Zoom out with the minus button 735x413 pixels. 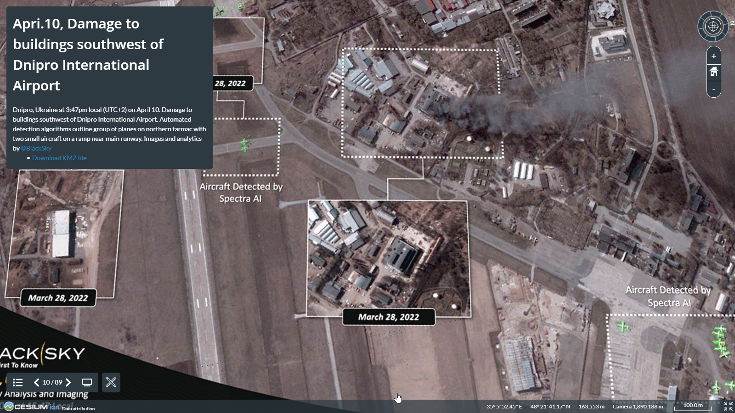tap(713, 89)
